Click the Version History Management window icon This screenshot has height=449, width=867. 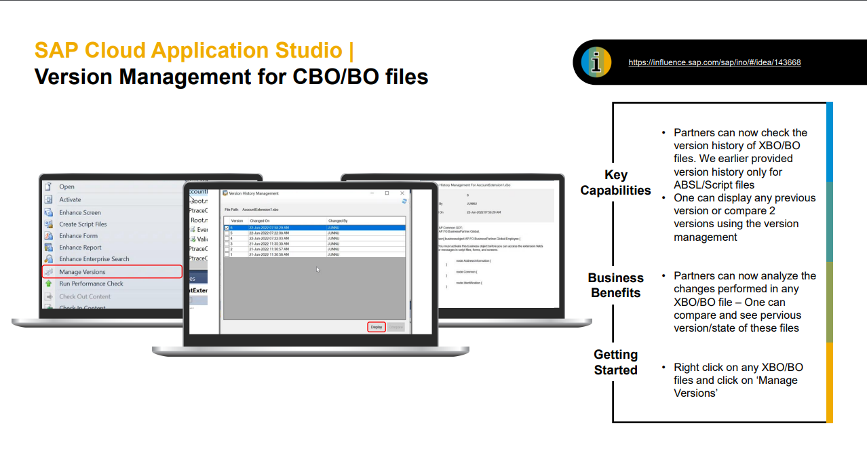pos(225,193)
